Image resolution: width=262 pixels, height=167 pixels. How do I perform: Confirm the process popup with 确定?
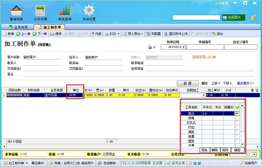tap(238, 150)
